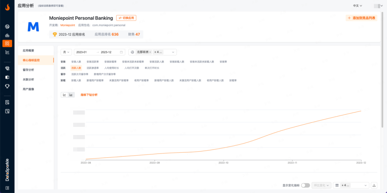The image size is (387, 193).
Task: Expand the sidebar using the bottom menu icon
Action: pyautogui.click(x=7, y=188)
